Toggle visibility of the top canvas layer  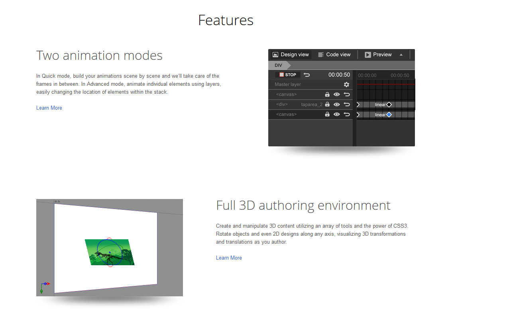pos(337,95)
